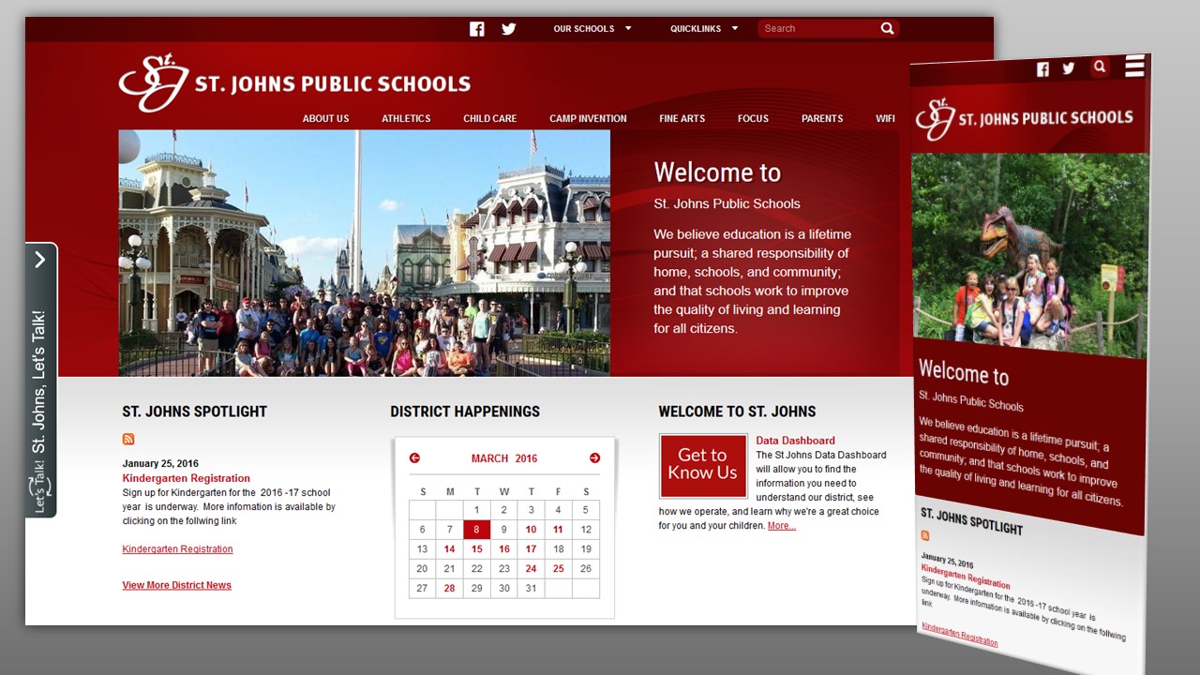Click the January 25, 2016 date on desktop
Image resolution: width=1200 pixels, height=675 pixels.
tap(160, 464)
